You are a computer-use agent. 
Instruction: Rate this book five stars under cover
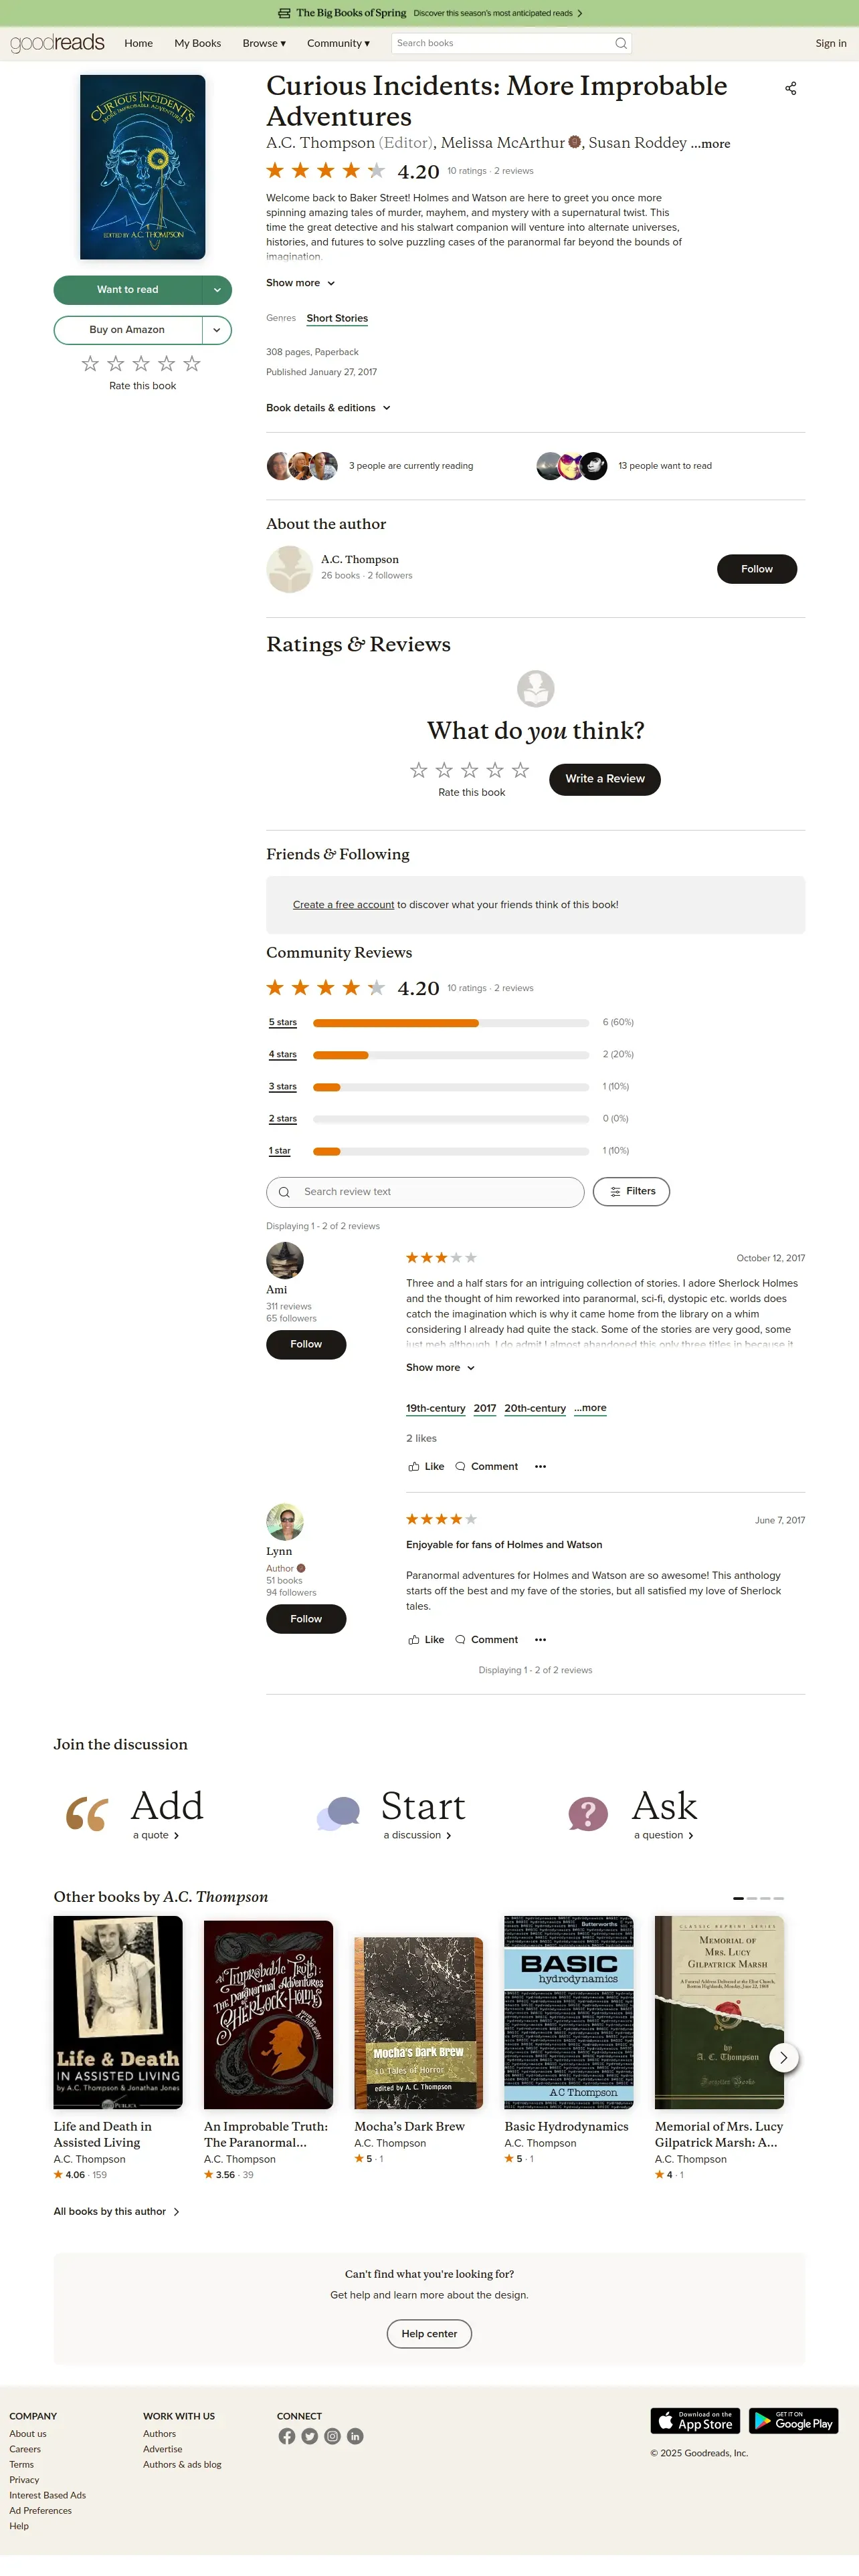[x=192, y=364]
